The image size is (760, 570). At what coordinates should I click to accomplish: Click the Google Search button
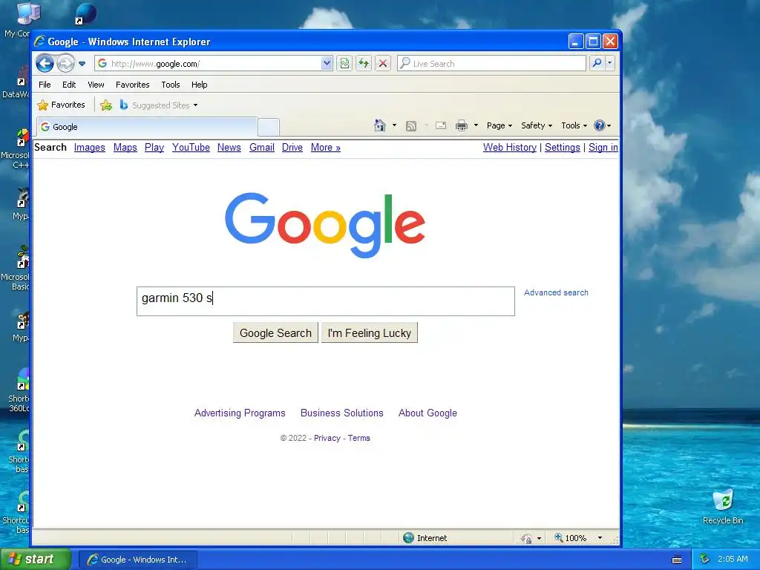coord(275,333)
